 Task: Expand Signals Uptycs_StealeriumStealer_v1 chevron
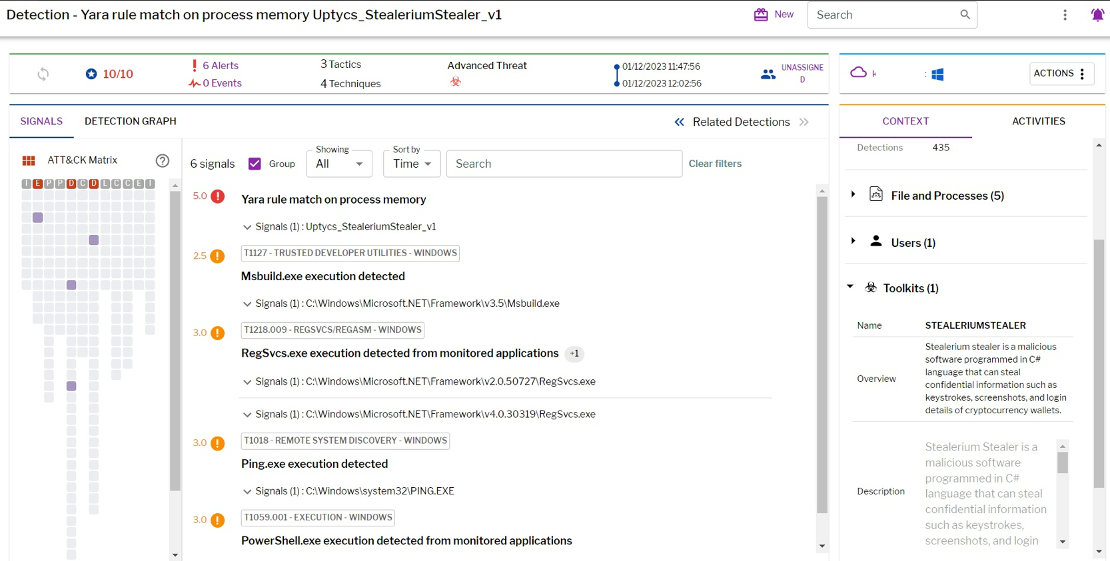click(247, 227)
